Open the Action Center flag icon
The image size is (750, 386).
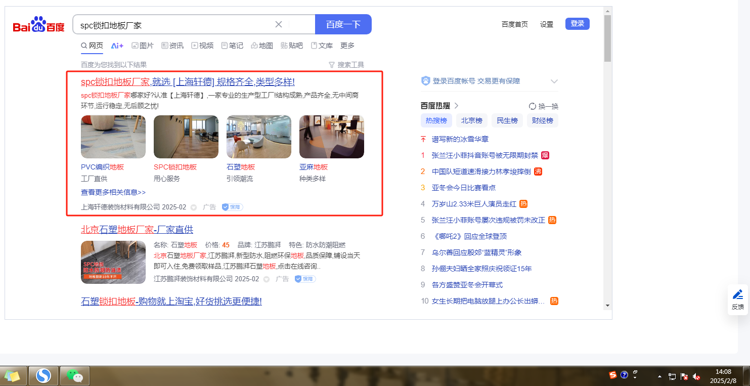[x=684, y=376]
